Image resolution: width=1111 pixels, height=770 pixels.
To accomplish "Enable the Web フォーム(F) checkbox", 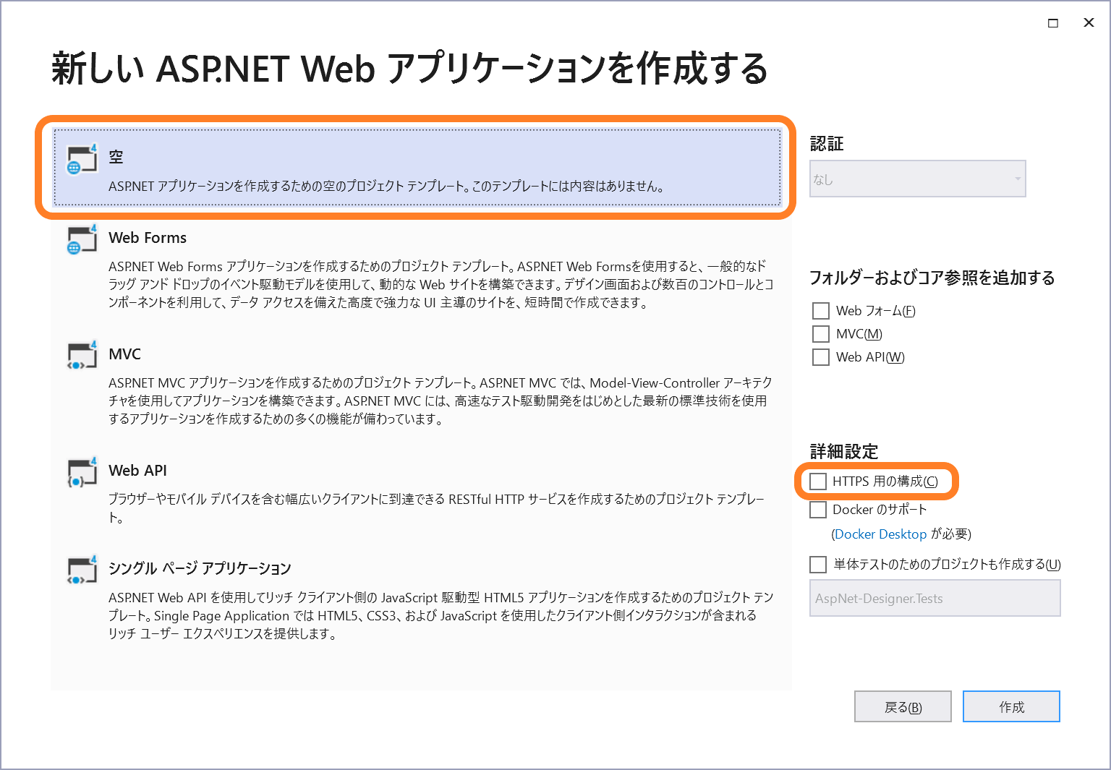I will pos(821,311).
